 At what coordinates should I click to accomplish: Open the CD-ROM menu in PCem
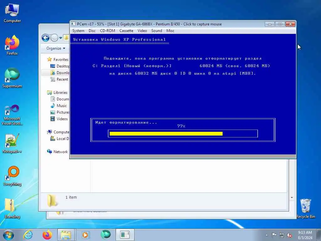pos(108,31)
